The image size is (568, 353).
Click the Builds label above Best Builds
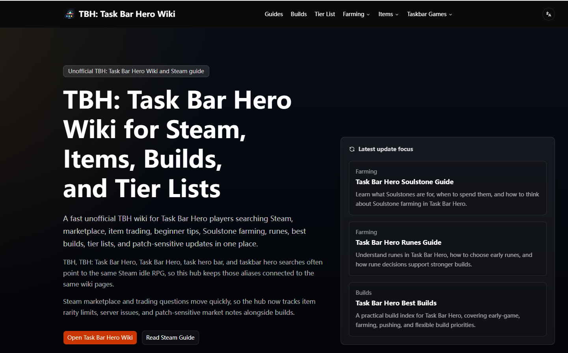pos(363,293)
